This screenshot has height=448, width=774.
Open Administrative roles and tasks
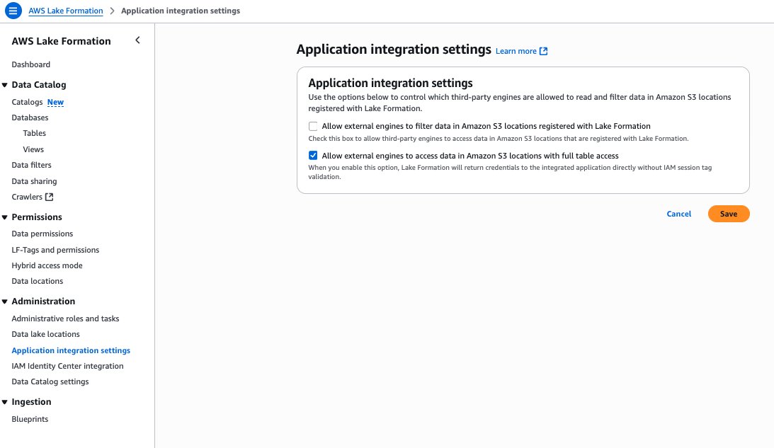click(x=65, y=318)
